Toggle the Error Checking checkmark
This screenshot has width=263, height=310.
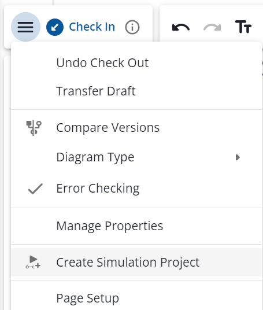point(35,189)
